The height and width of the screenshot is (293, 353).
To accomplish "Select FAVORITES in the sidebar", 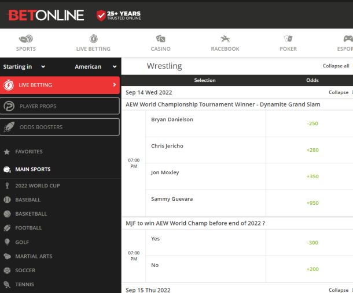I will coord(29,152).
